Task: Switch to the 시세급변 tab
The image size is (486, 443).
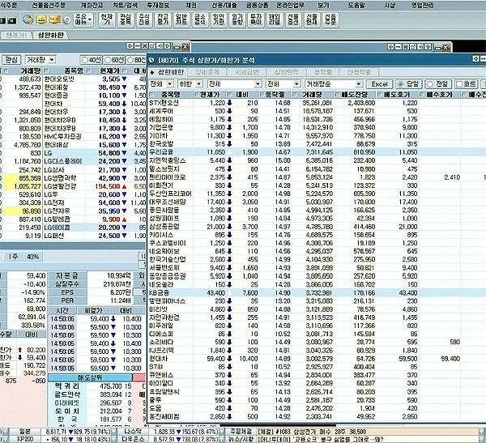Action: coord(246,71)
